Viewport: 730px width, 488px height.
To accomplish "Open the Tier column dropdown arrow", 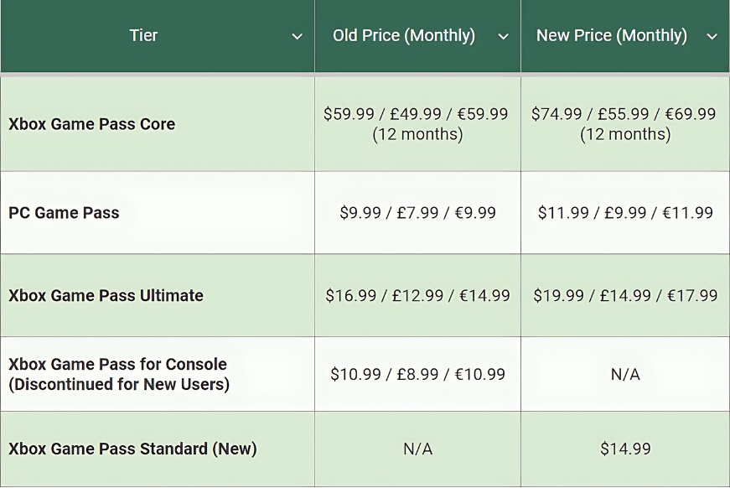I will point(297,37).
